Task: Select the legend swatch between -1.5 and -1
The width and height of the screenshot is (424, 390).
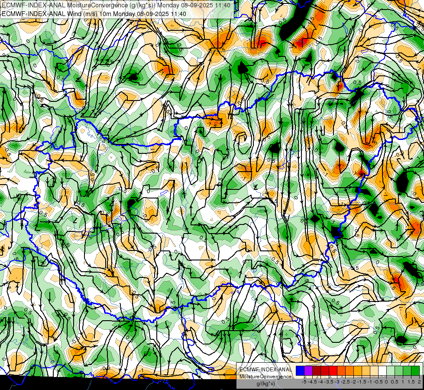Action: (366, 370)
